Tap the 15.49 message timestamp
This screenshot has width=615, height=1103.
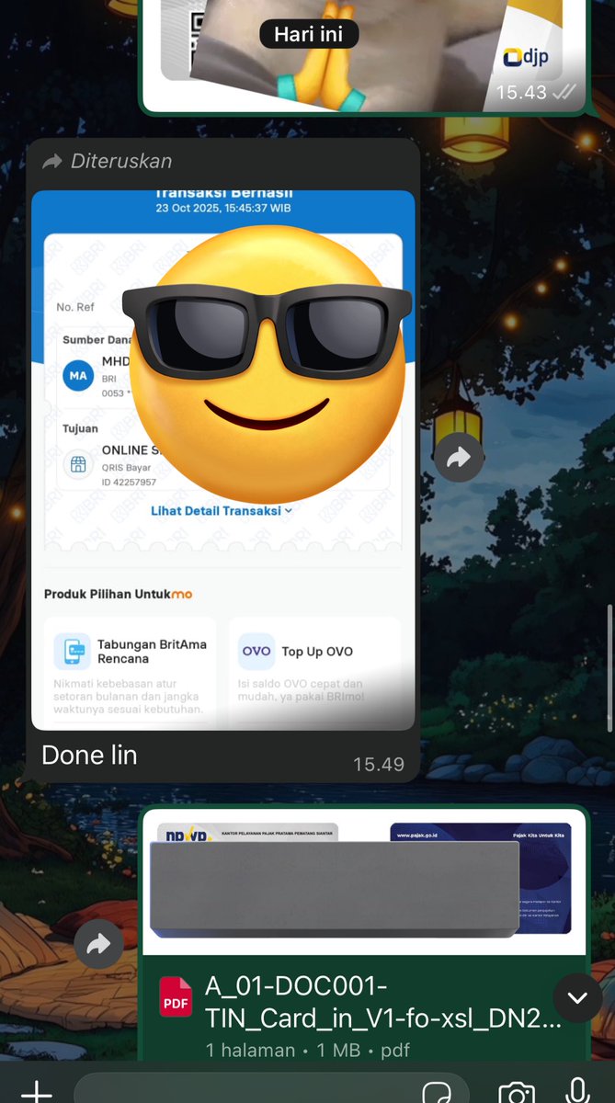378,764
